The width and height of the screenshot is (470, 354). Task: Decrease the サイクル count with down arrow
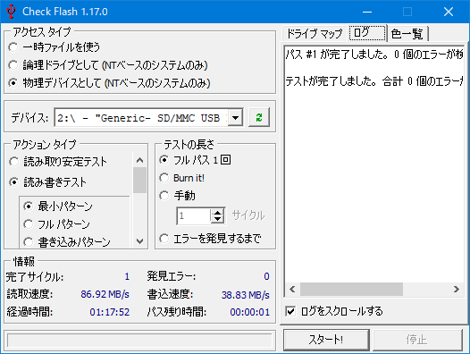[x=217, y=219]
